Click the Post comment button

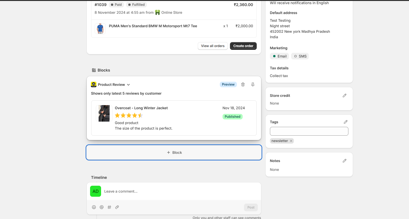pos(251,207)
